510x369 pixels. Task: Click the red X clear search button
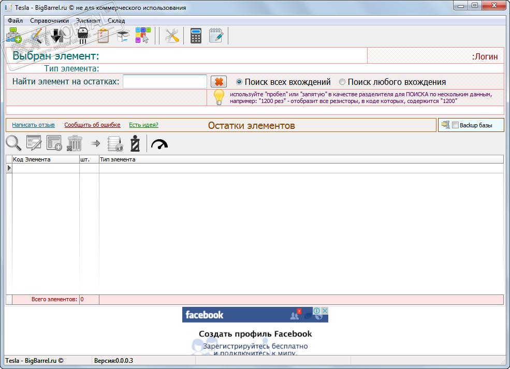[218, 82]
